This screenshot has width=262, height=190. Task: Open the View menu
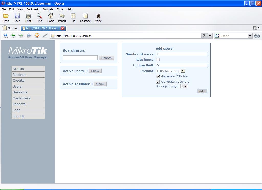[20, 9]
